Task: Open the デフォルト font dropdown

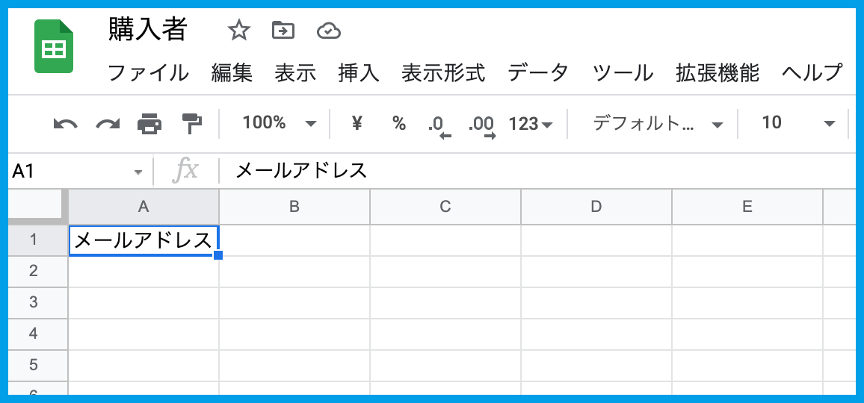Action: tap(658, 124)
